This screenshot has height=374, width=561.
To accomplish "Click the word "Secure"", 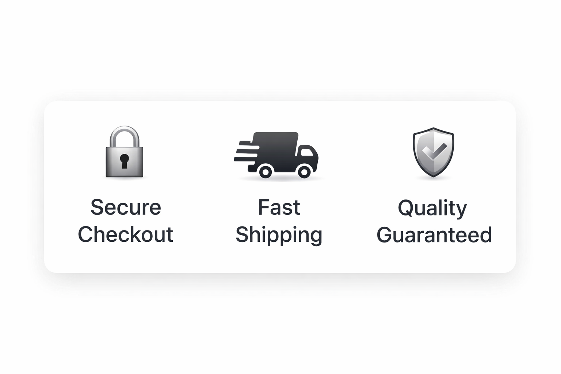I will pos(126,207).
